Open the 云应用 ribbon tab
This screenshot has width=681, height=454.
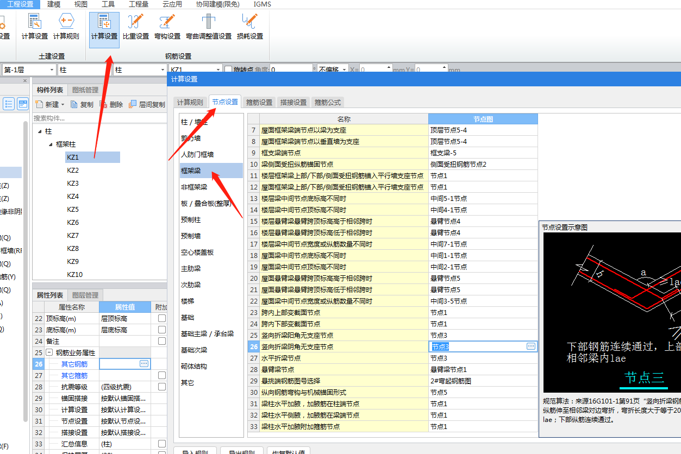click(x=172, y=4)
